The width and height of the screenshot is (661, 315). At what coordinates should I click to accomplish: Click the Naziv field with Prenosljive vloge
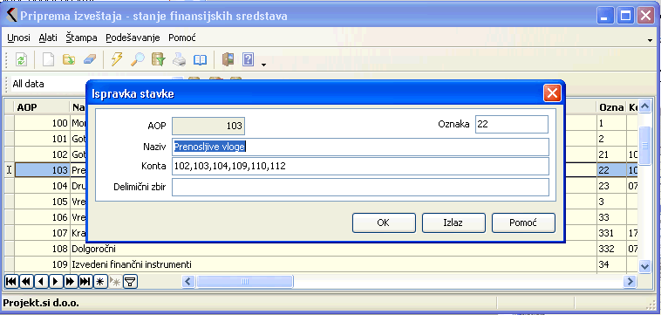(360, 147)
